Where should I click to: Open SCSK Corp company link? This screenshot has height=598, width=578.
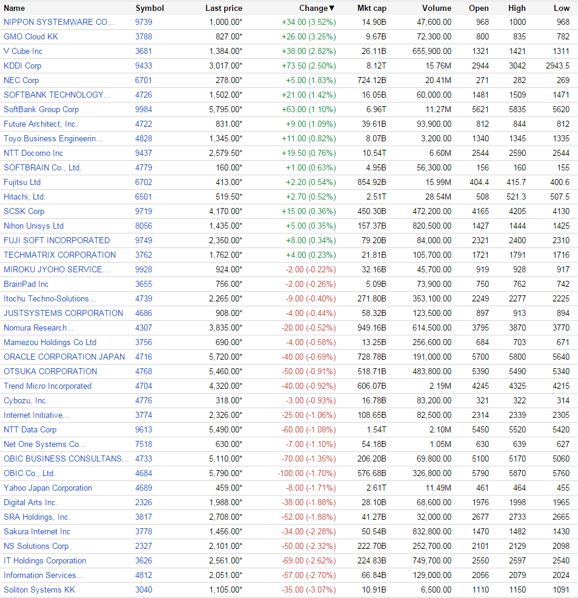click(24, 211)
